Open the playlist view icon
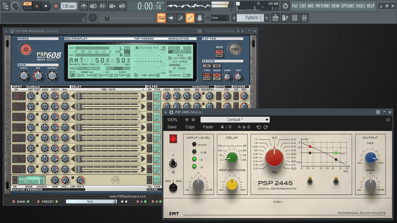Viewport: 397px width, 223px height. [276, 18]
